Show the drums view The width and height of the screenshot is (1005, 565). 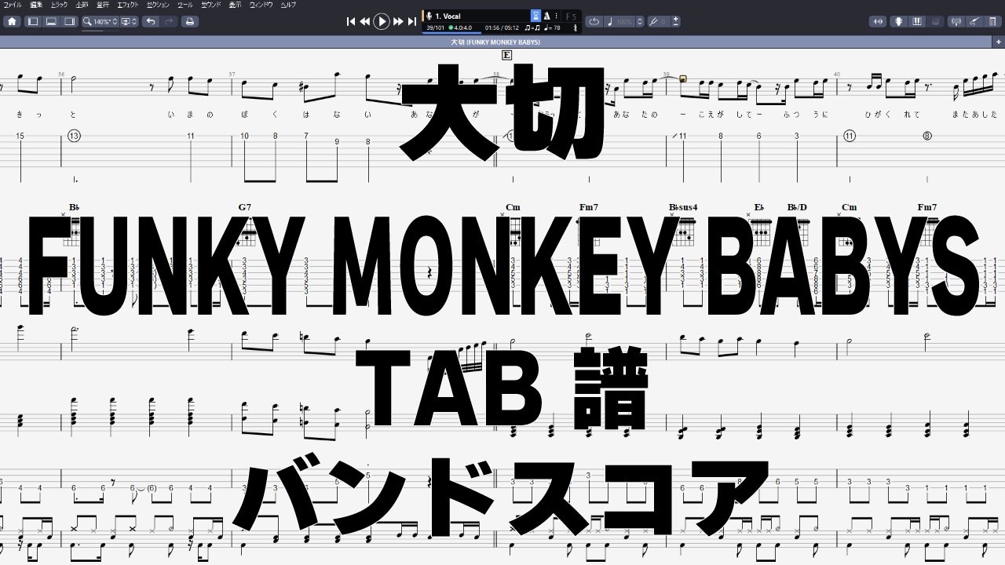936,21
